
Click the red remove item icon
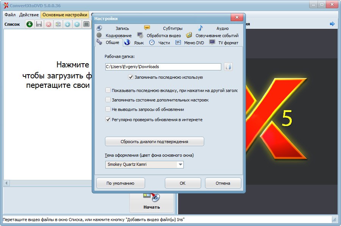click(48, 24)
